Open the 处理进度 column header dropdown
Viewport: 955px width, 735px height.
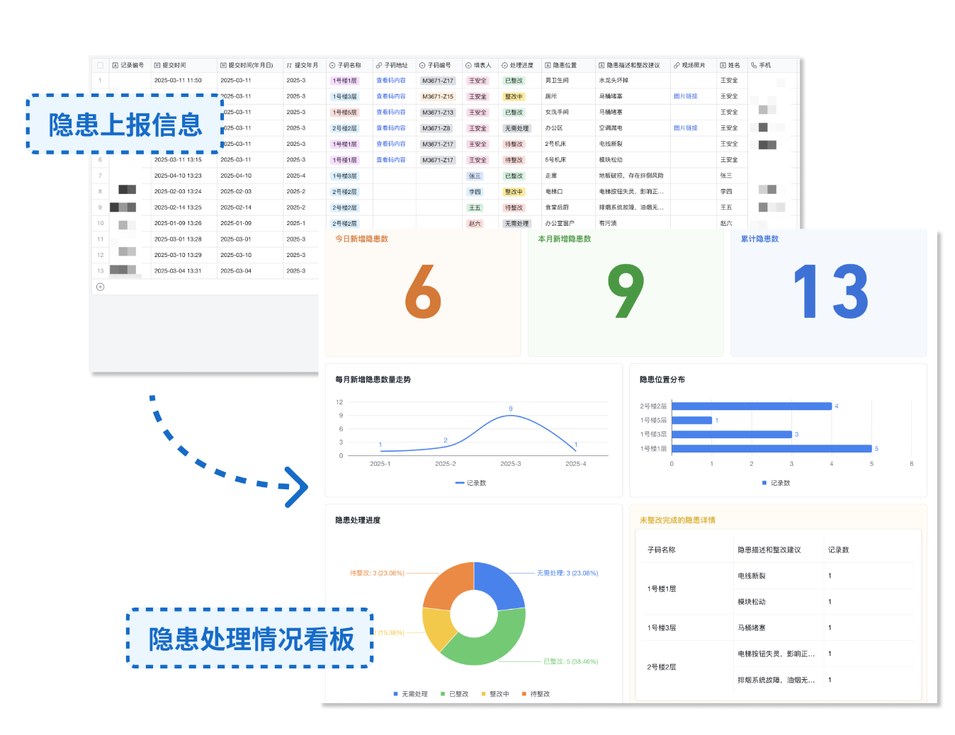pyautogui.click(x=504, y=65)
